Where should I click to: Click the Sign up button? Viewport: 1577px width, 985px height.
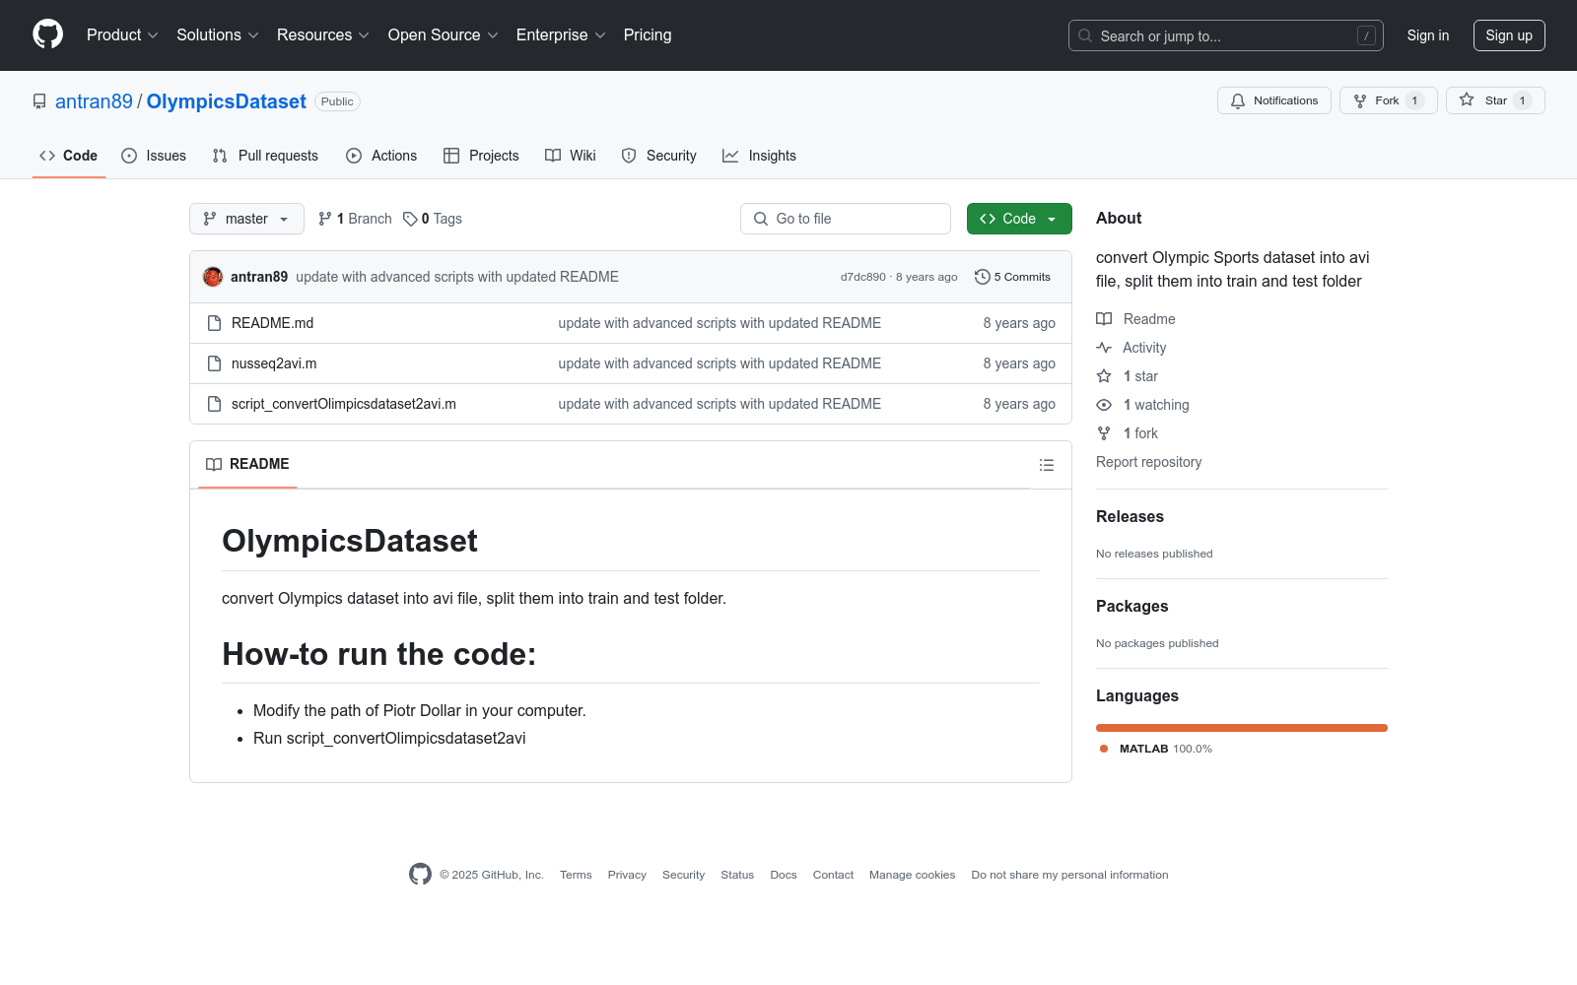(1509, 35)
